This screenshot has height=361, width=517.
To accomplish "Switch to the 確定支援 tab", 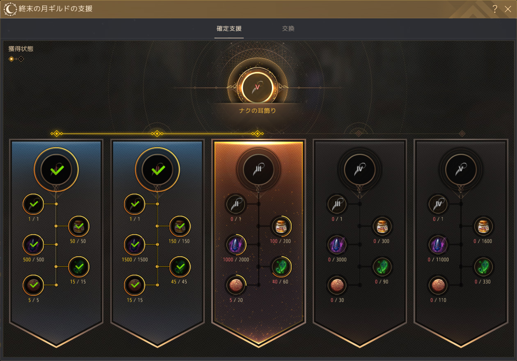I will point(229,29).
